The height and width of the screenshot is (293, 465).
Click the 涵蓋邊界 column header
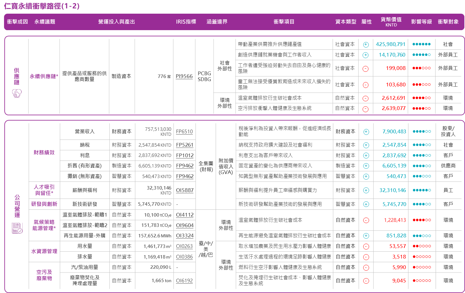217,22
